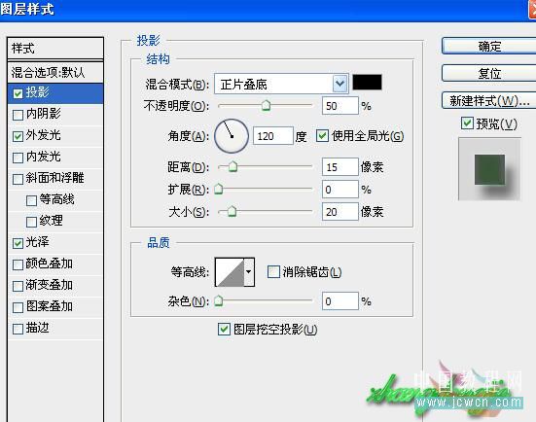This screenshot has height=422, width=536.
Task: Enable the 图案叠加 checkbox
Action: (x=18, y=307)
